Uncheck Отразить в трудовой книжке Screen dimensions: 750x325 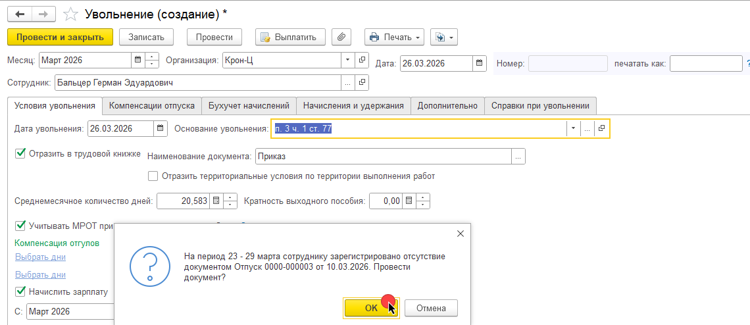pyautogui.click(x=20, y=154)
